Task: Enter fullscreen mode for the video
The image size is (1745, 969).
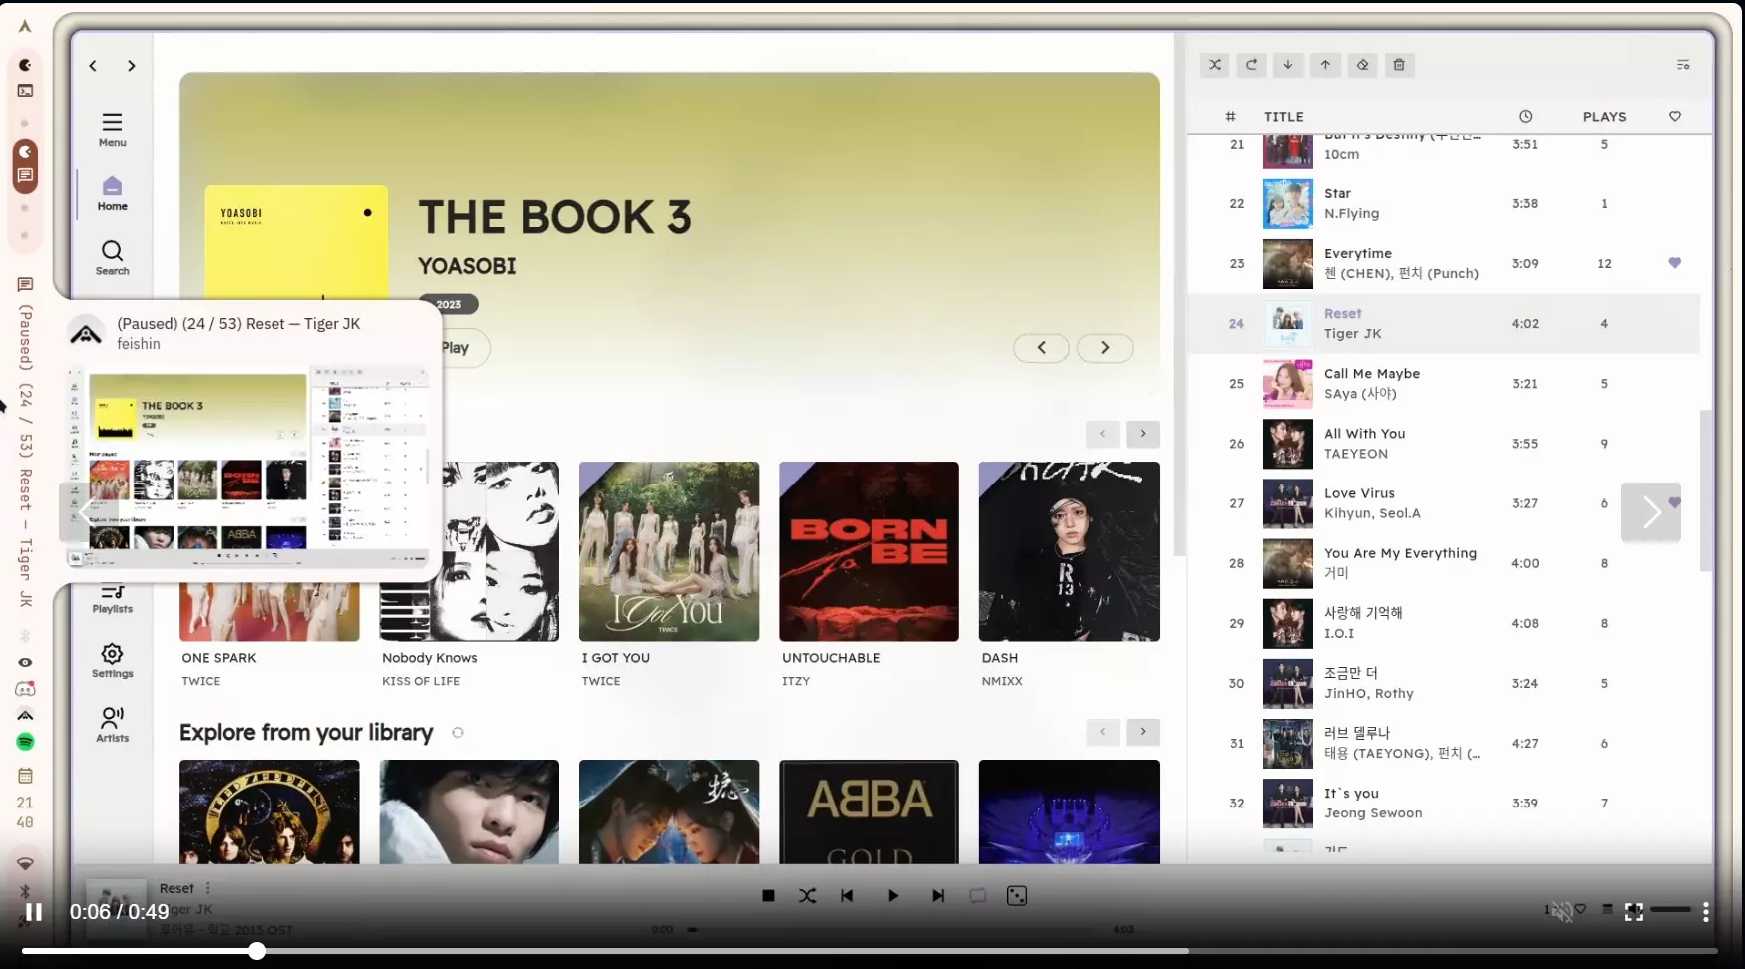Action: point(1634,912)
